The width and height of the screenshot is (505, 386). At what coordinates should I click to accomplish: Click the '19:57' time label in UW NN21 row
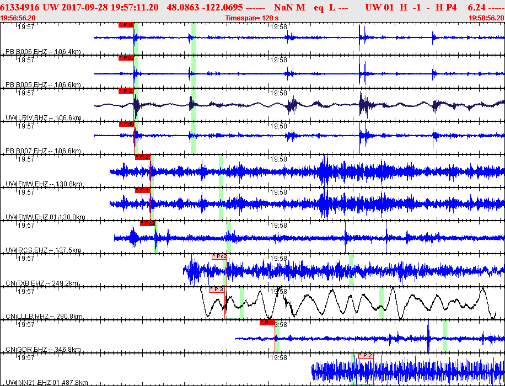tap(26, 358)
